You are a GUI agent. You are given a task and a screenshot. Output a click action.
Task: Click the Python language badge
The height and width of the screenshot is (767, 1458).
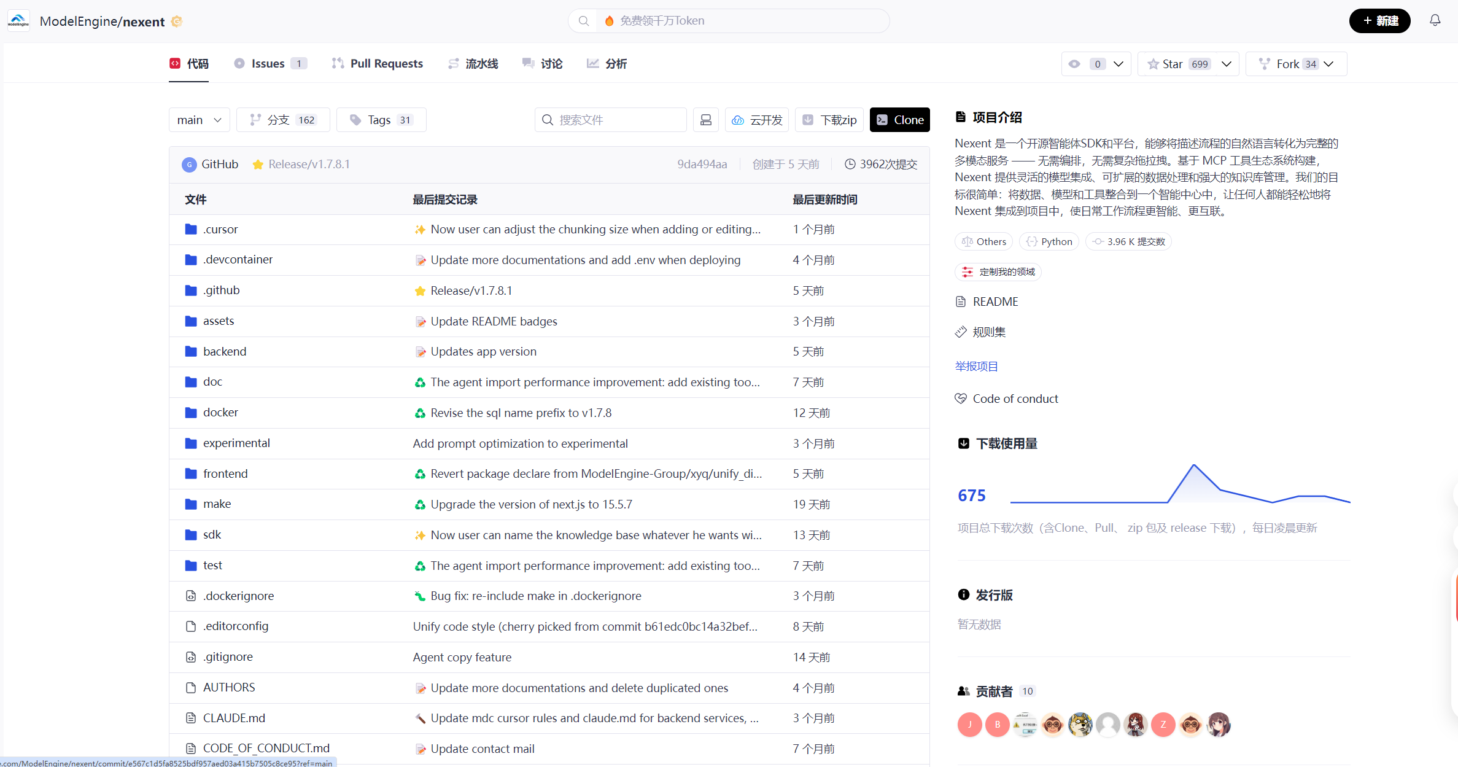(x=1049, y=241)
